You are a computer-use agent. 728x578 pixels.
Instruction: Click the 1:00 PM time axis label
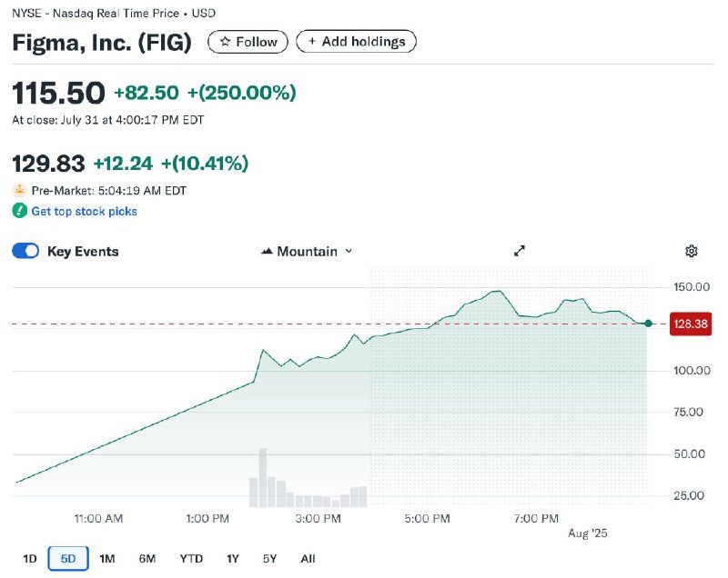click(207, 518)
